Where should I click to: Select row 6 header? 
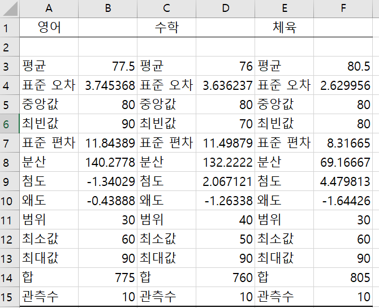click(10, 124)
